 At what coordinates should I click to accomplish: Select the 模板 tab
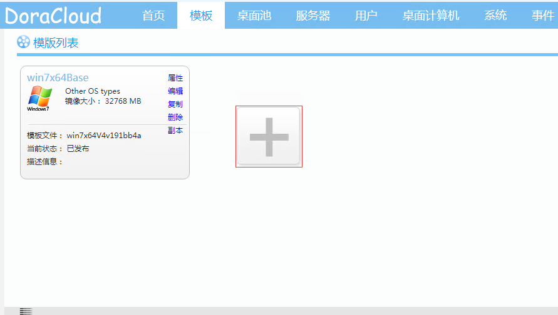201,16
